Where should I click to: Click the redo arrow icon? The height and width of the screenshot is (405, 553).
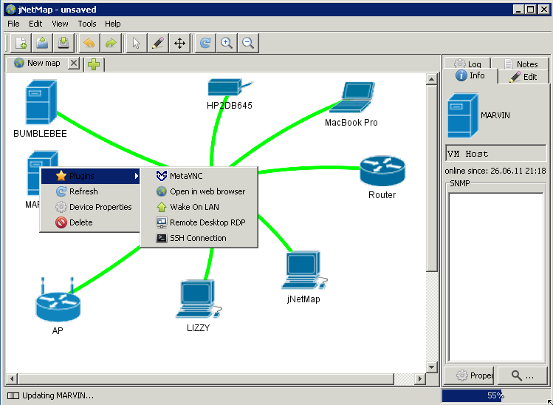(x=111, y=44)
